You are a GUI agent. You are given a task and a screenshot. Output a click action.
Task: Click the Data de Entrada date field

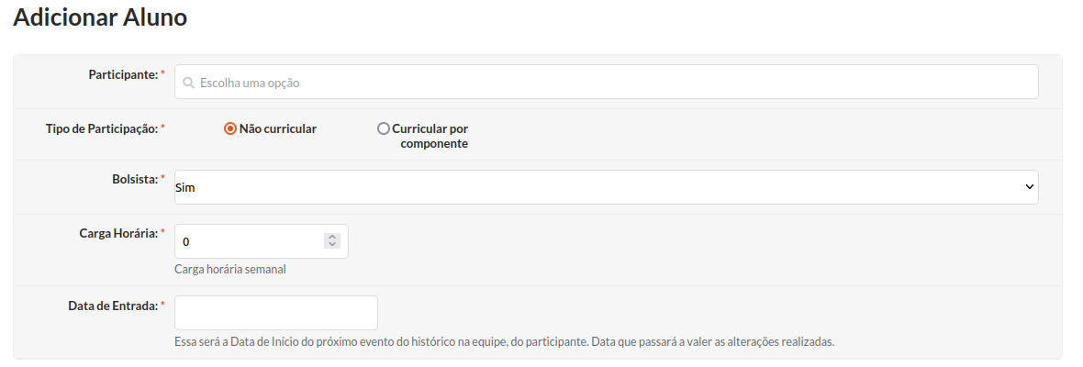point(275,313)
